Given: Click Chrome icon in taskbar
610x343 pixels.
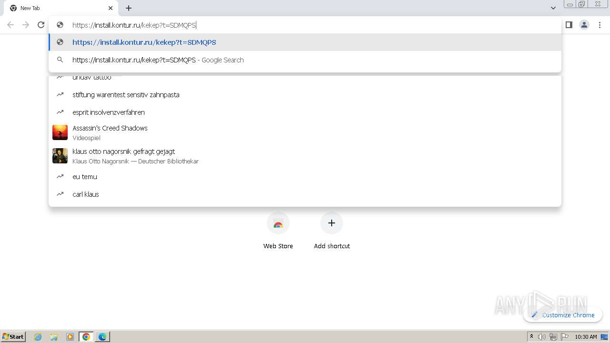Looking at the screenshot, I should click(x=86, y=337).
